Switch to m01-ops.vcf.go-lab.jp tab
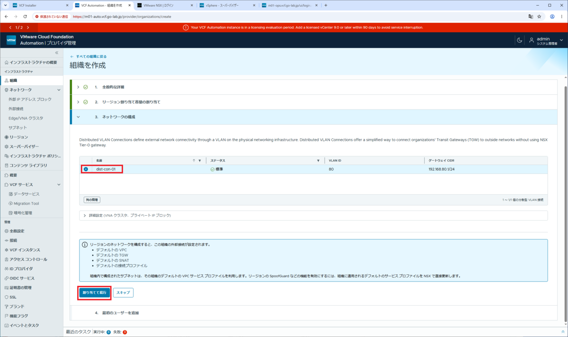The height and width of the screenshot is (337, 568). (289, 5)
